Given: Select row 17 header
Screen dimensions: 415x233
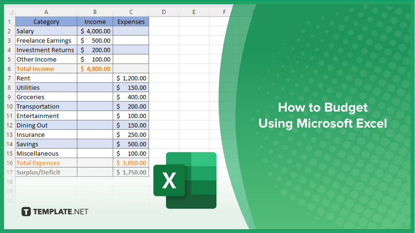Looking at the screenshot, I should tap(9, 172).
